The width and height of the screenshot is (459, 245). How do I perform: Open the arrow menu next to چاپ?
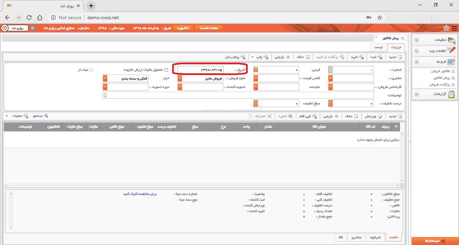(x=253, y=57)
